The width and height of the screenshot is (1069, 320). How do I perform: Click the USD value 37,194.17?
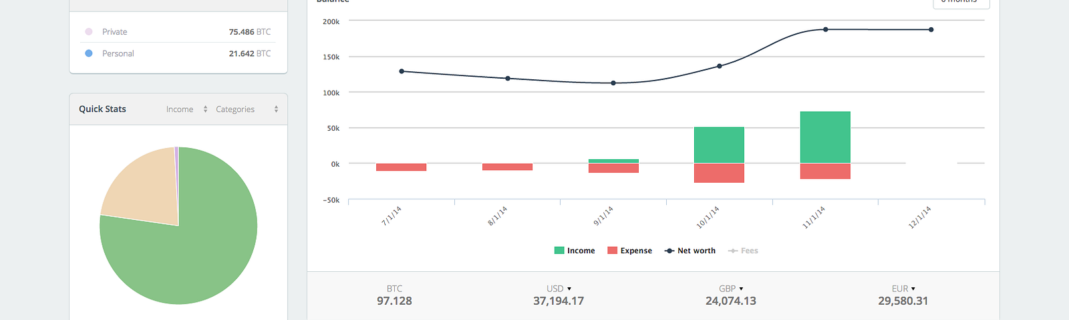coord(559,301)
